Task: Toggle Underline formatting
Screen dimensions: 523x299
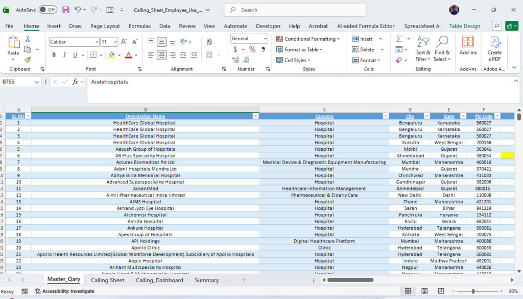Action: (75, 55)
